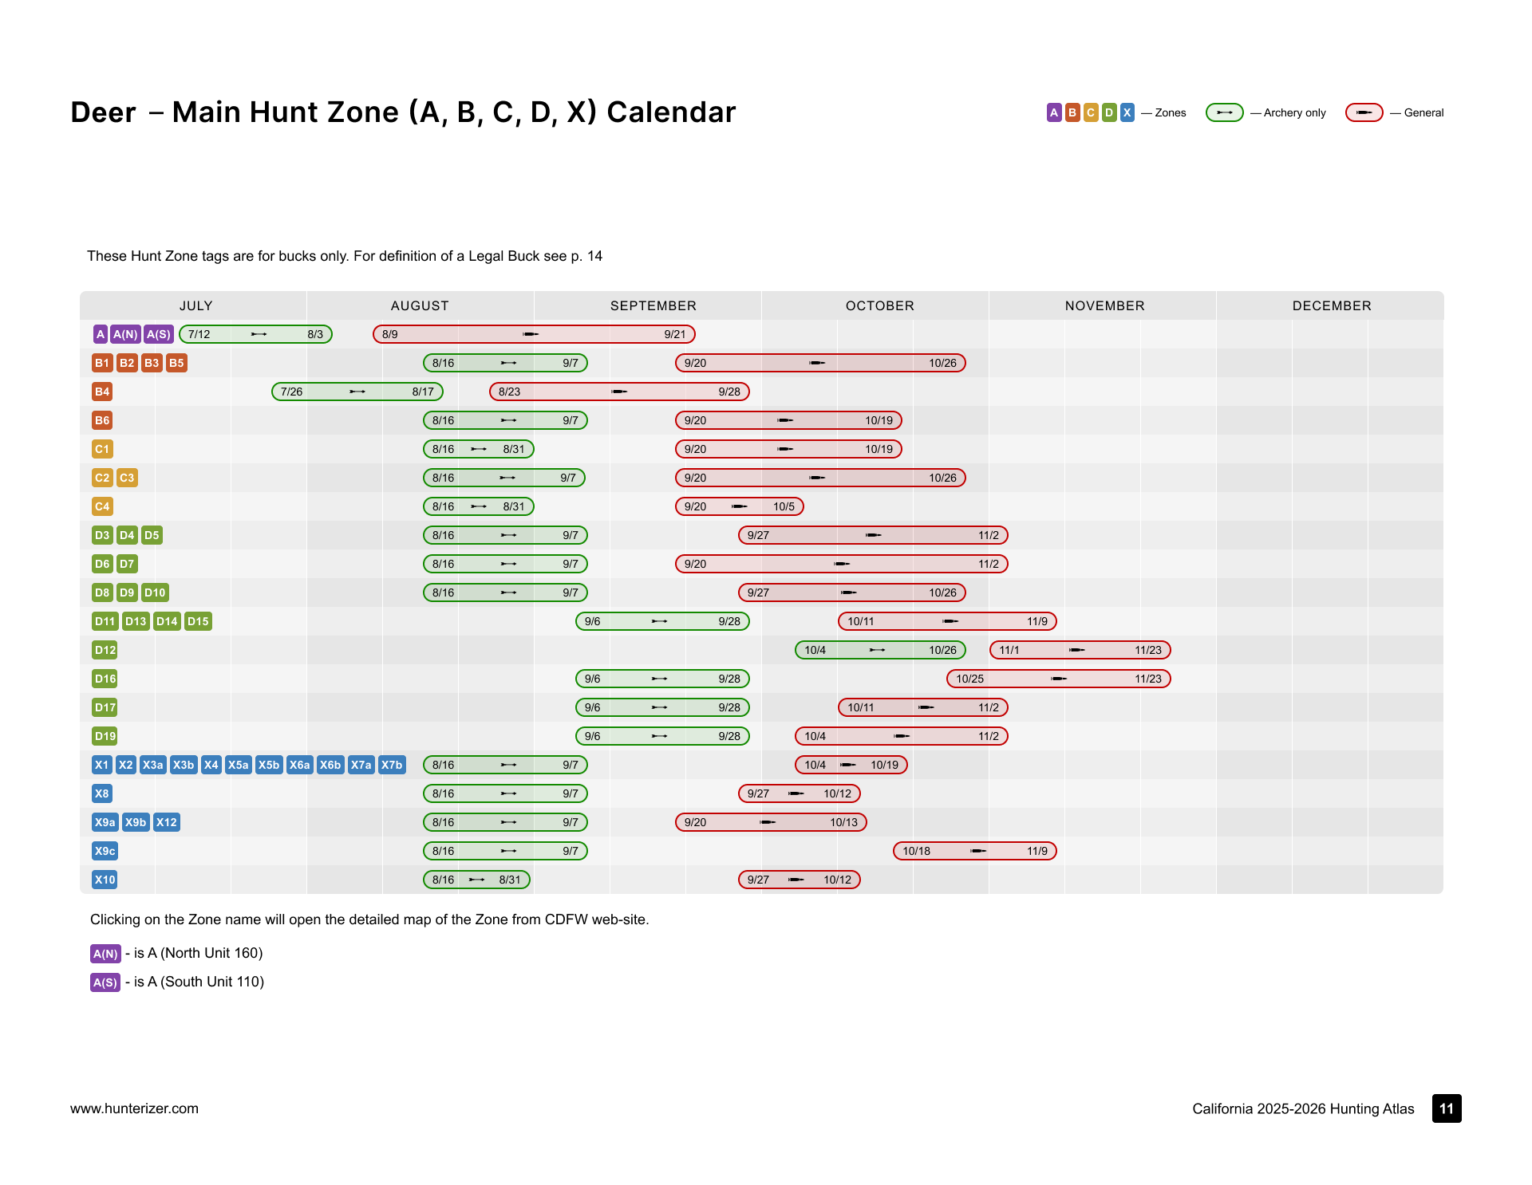1532x1185 pixels.
Task: Open the www.hunterizer.com link
Action: click(134, 1108)
